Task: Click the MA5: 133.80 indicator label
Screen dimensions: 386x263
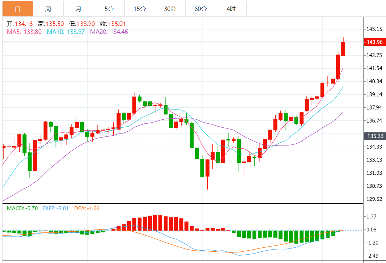Action: 24,32
